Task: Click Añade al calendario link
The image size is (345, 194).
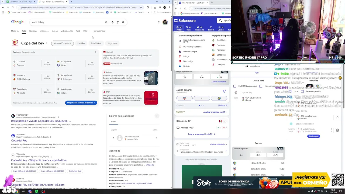Action: 218,144
